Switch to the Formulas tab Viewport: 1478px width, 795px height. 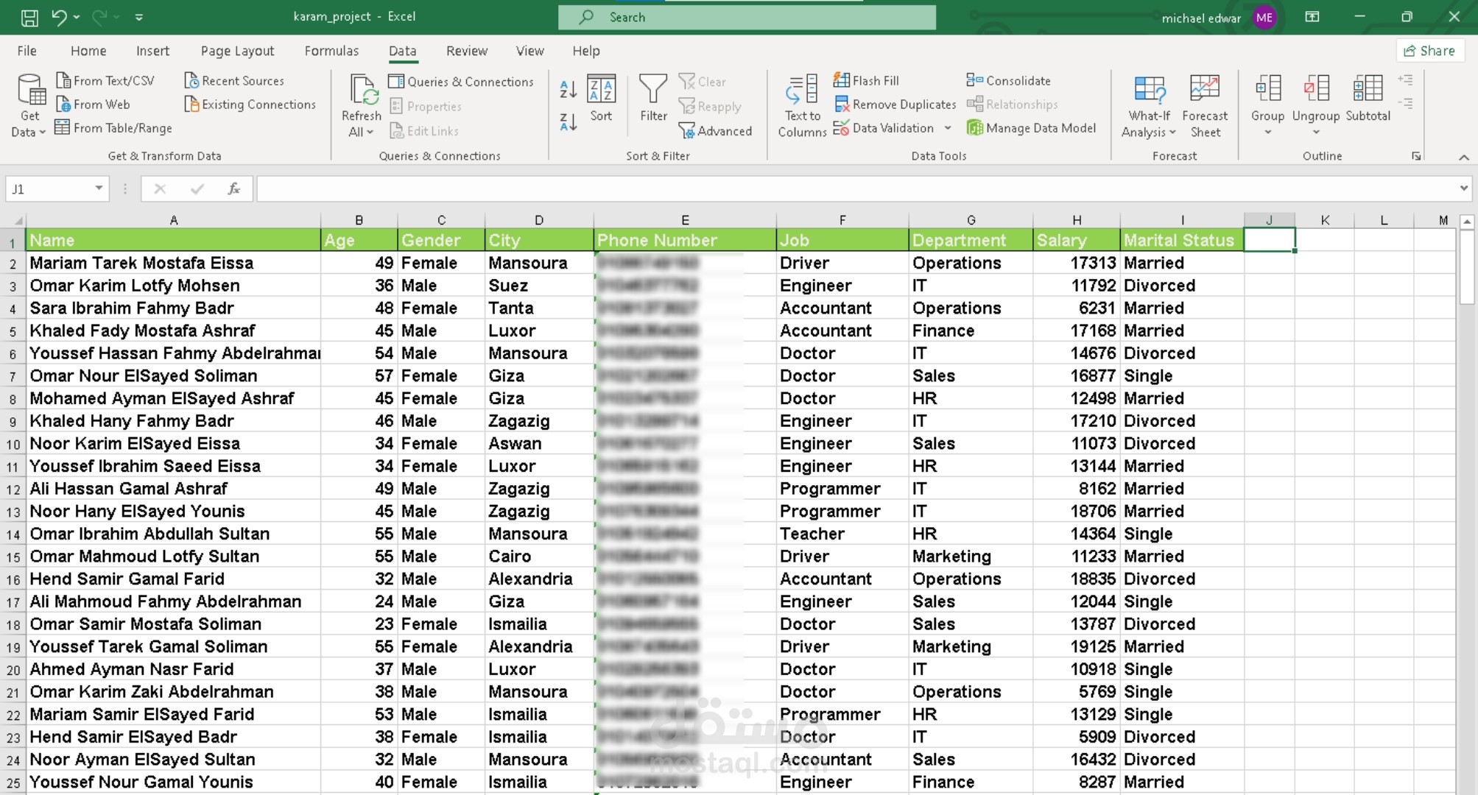point(331,51)
